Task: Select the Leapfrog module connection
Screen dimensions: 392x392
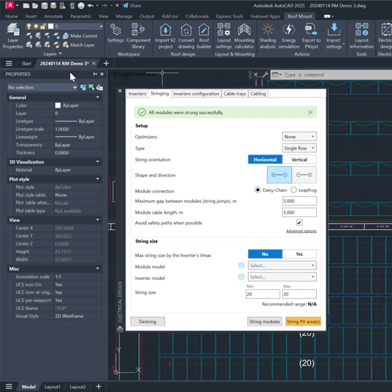Action: 294,190
